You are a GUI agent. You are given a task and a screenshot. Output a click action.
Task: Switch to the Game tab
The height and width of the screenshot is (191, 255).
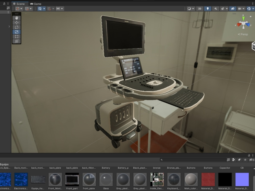[x=35, y=4]
